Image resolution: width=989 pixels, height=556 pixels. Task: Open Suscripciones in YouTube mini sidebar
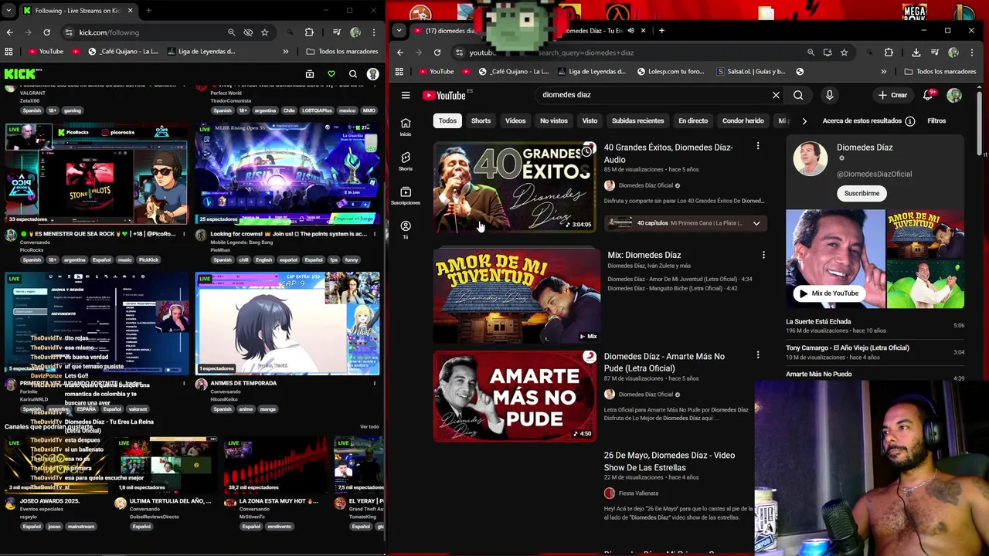pyautogui.click(x=406, y=195)
